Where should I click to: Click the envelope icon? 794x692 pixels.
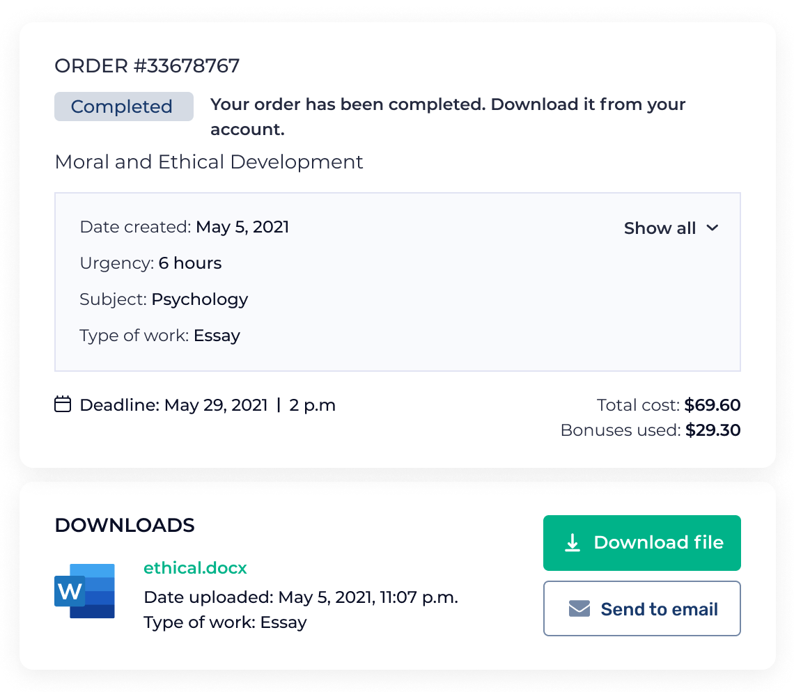(x=579, y=609)
